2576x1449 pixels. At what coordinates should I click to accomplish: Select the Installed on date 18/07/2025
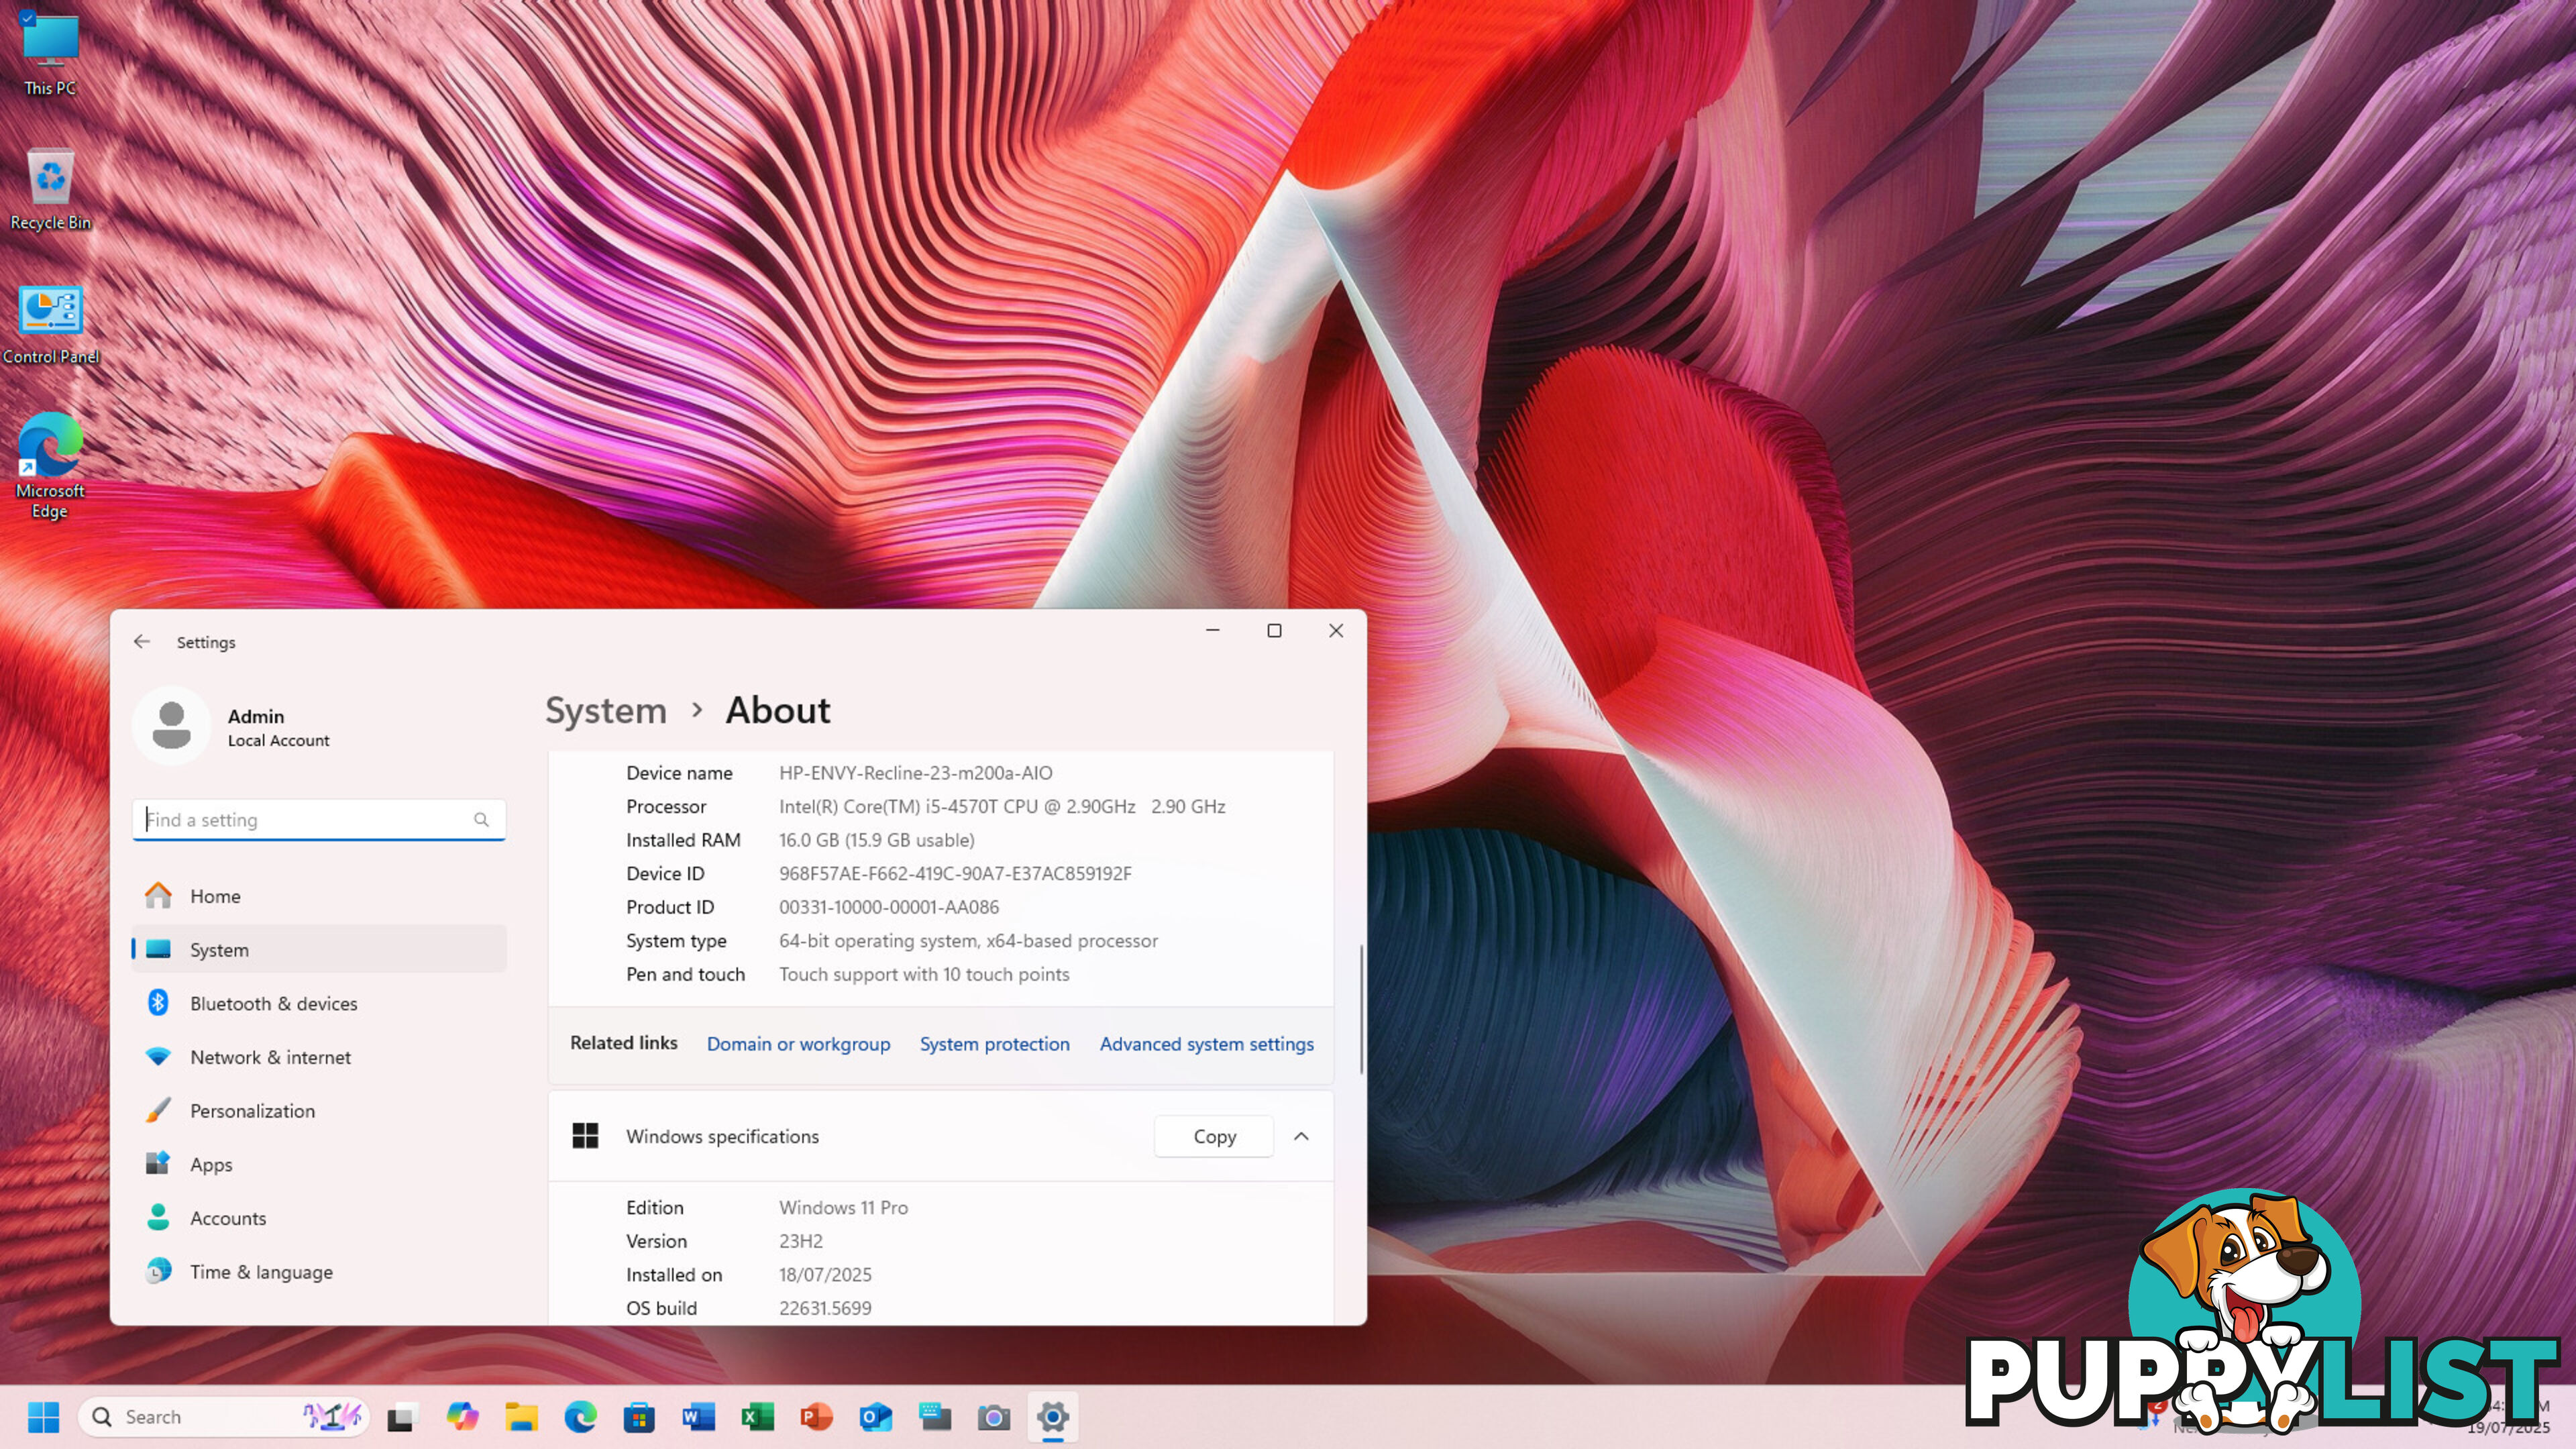coord(825,1275)
